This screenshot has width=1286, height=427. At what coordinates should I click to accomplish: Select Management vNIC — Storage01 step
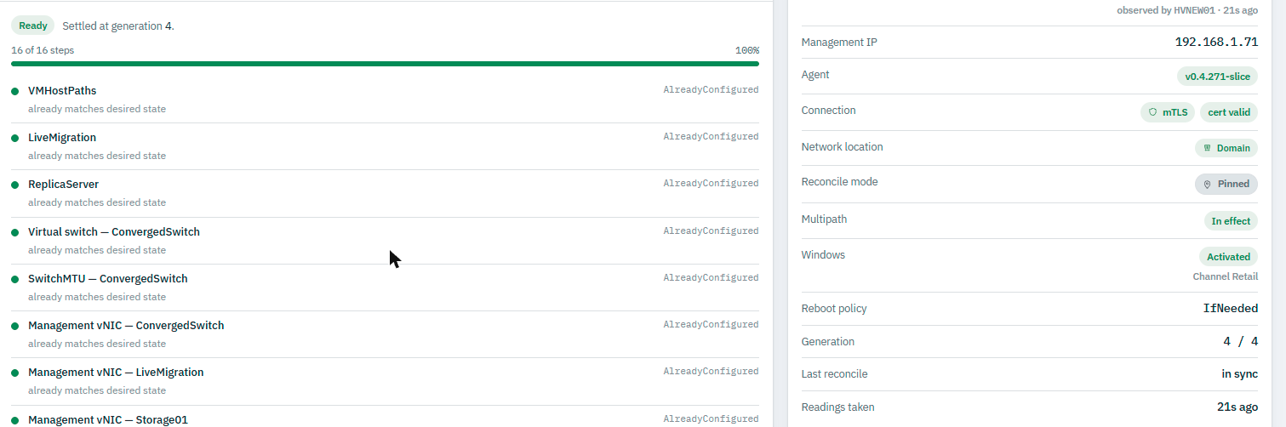tap(108, 420)
